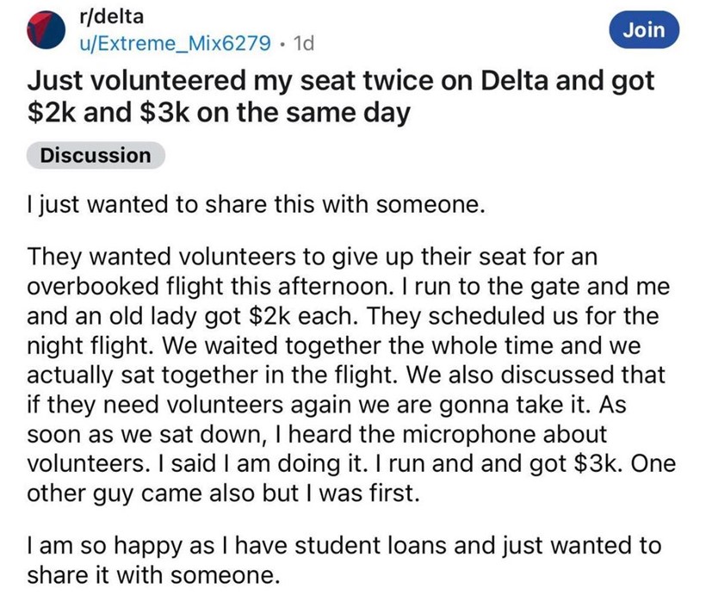Click the line starting "actually sat together"
The height and width of the screenshot is (595, 706).
[346, 375]
